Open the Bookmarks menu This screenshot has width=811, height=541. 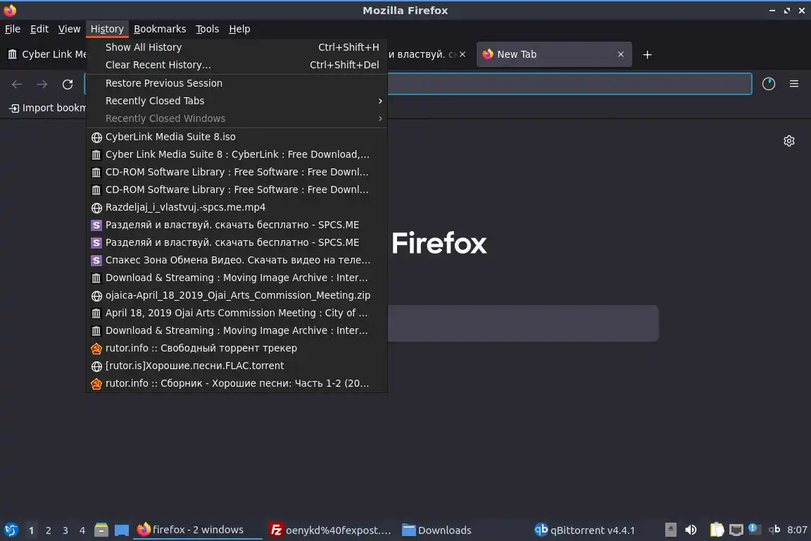[160, 29]
